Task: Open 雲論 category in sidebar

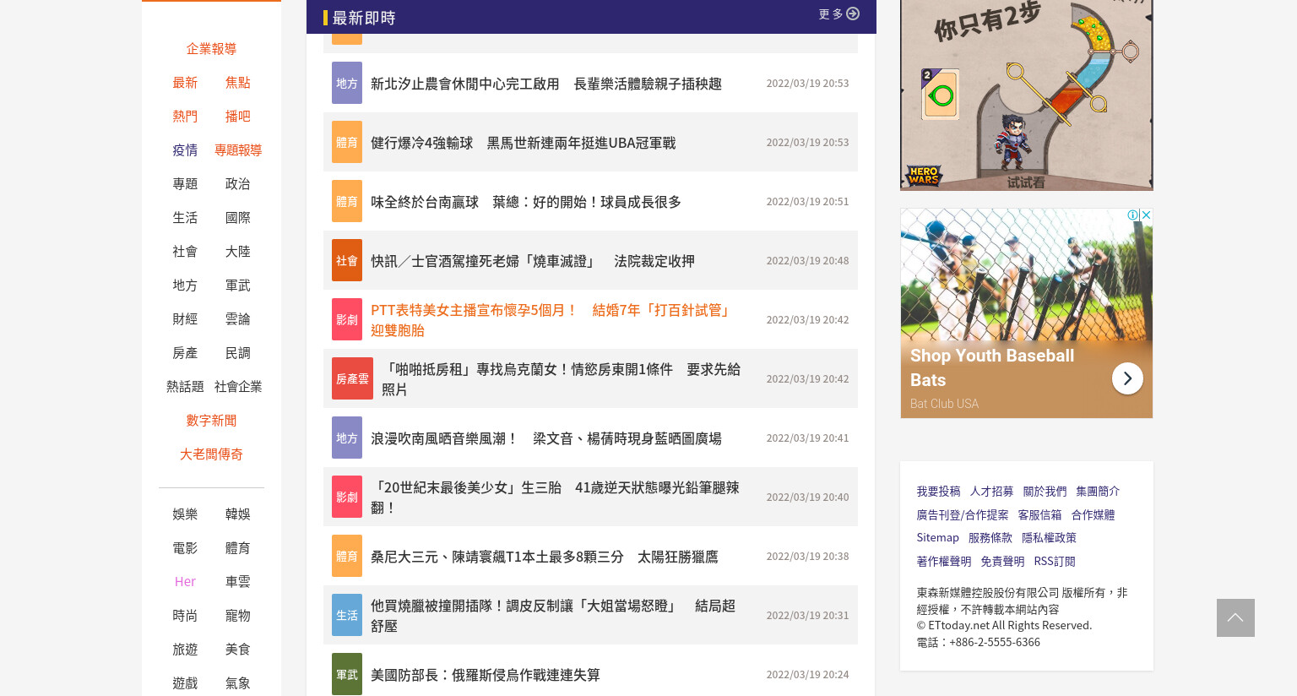Action: pyautogui.click(x=237, y=319)
